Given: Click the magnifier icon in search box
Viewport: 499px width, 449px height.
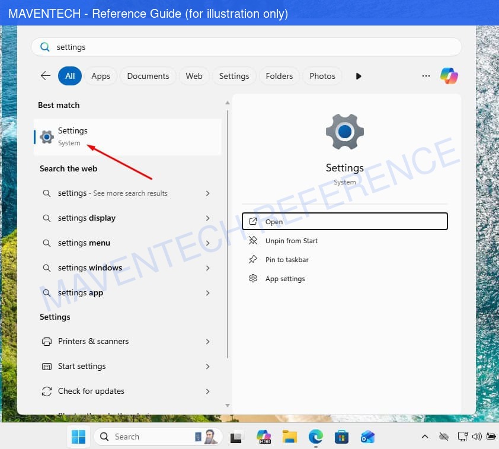Looking at the screenshot, I should 45,47.
